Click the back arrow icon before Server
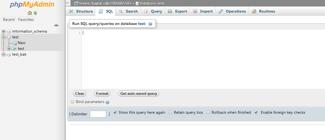The image size is (325, 140). click(x=68, y=3)
